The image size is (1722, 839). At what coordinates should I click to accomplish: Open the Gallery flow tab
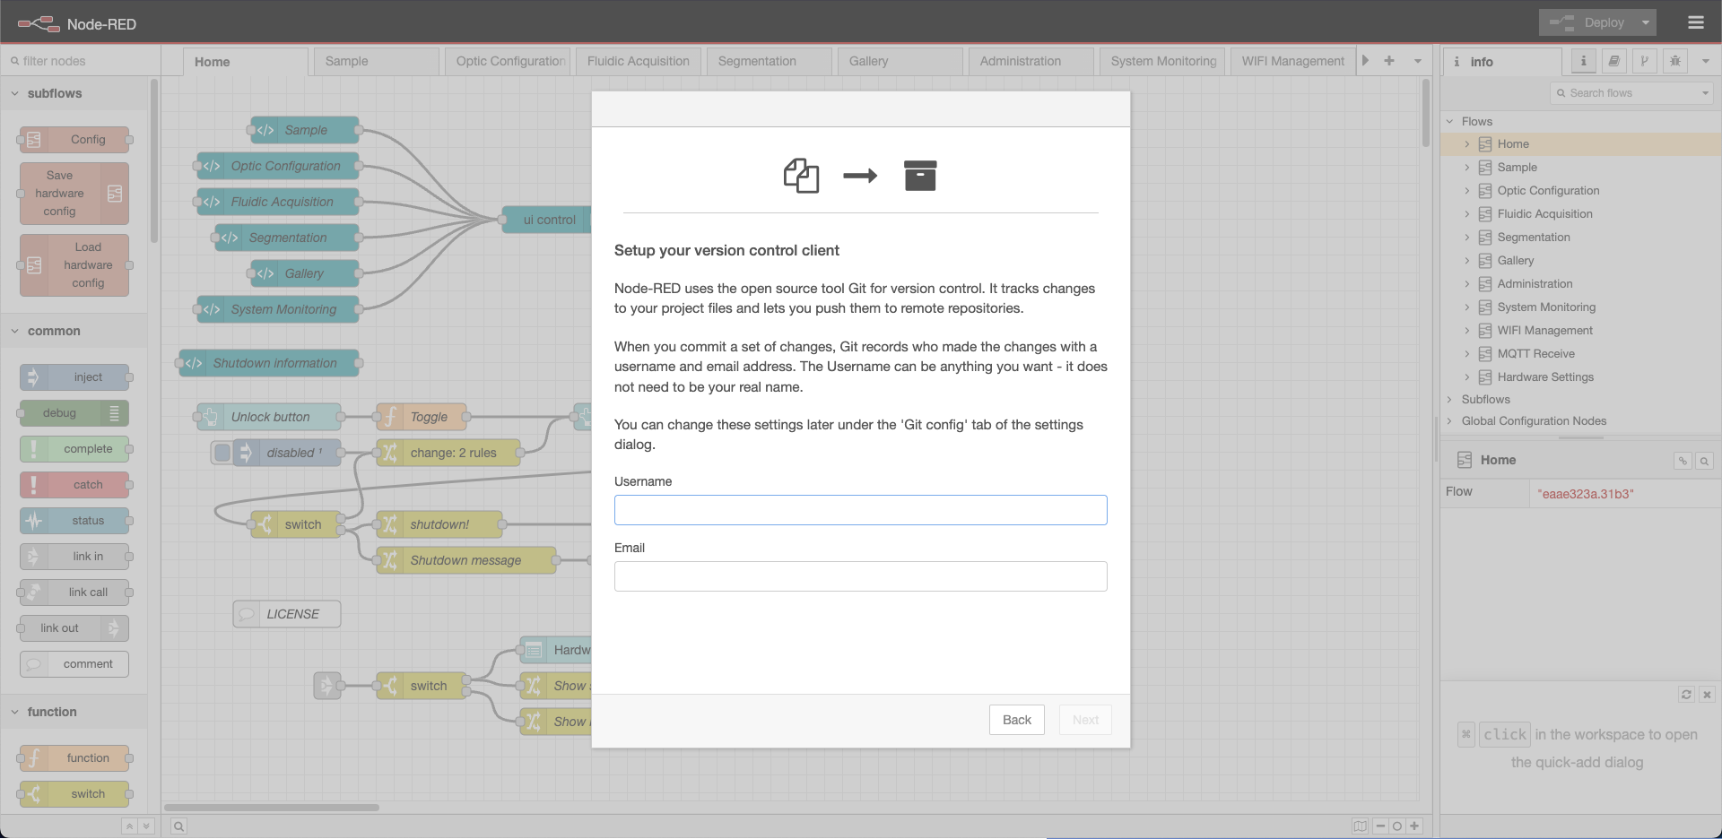click(900, 61)
